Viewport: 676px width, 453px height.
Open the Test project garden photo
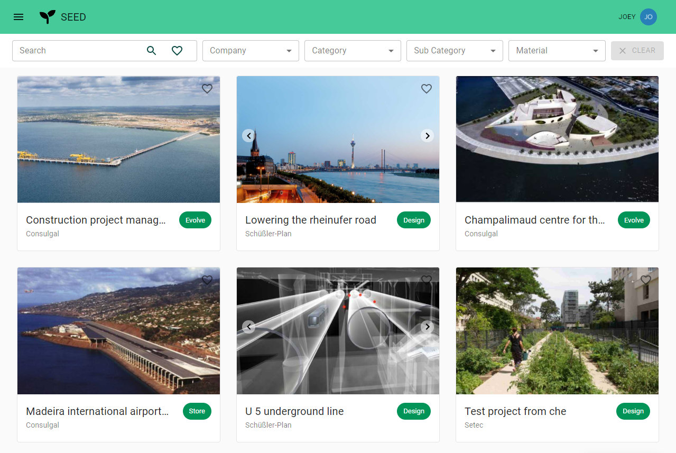click(557, 331)
